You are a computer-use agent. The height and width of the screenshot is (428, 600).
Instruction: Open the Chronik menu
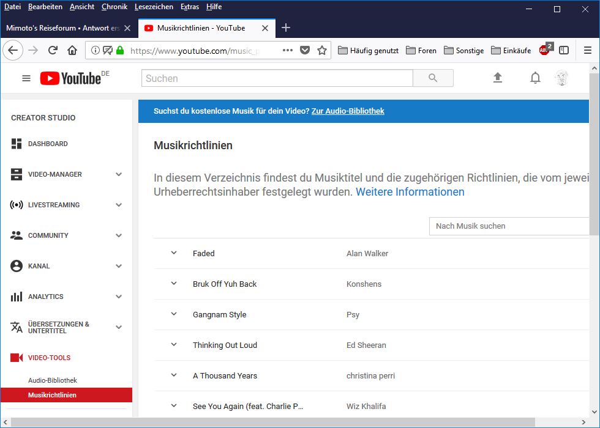[x=114, y=7]
